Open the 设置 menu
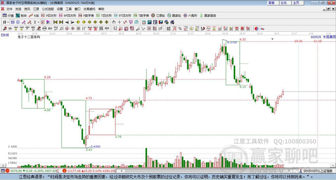 pyautogui.click(x=60, y=9)
